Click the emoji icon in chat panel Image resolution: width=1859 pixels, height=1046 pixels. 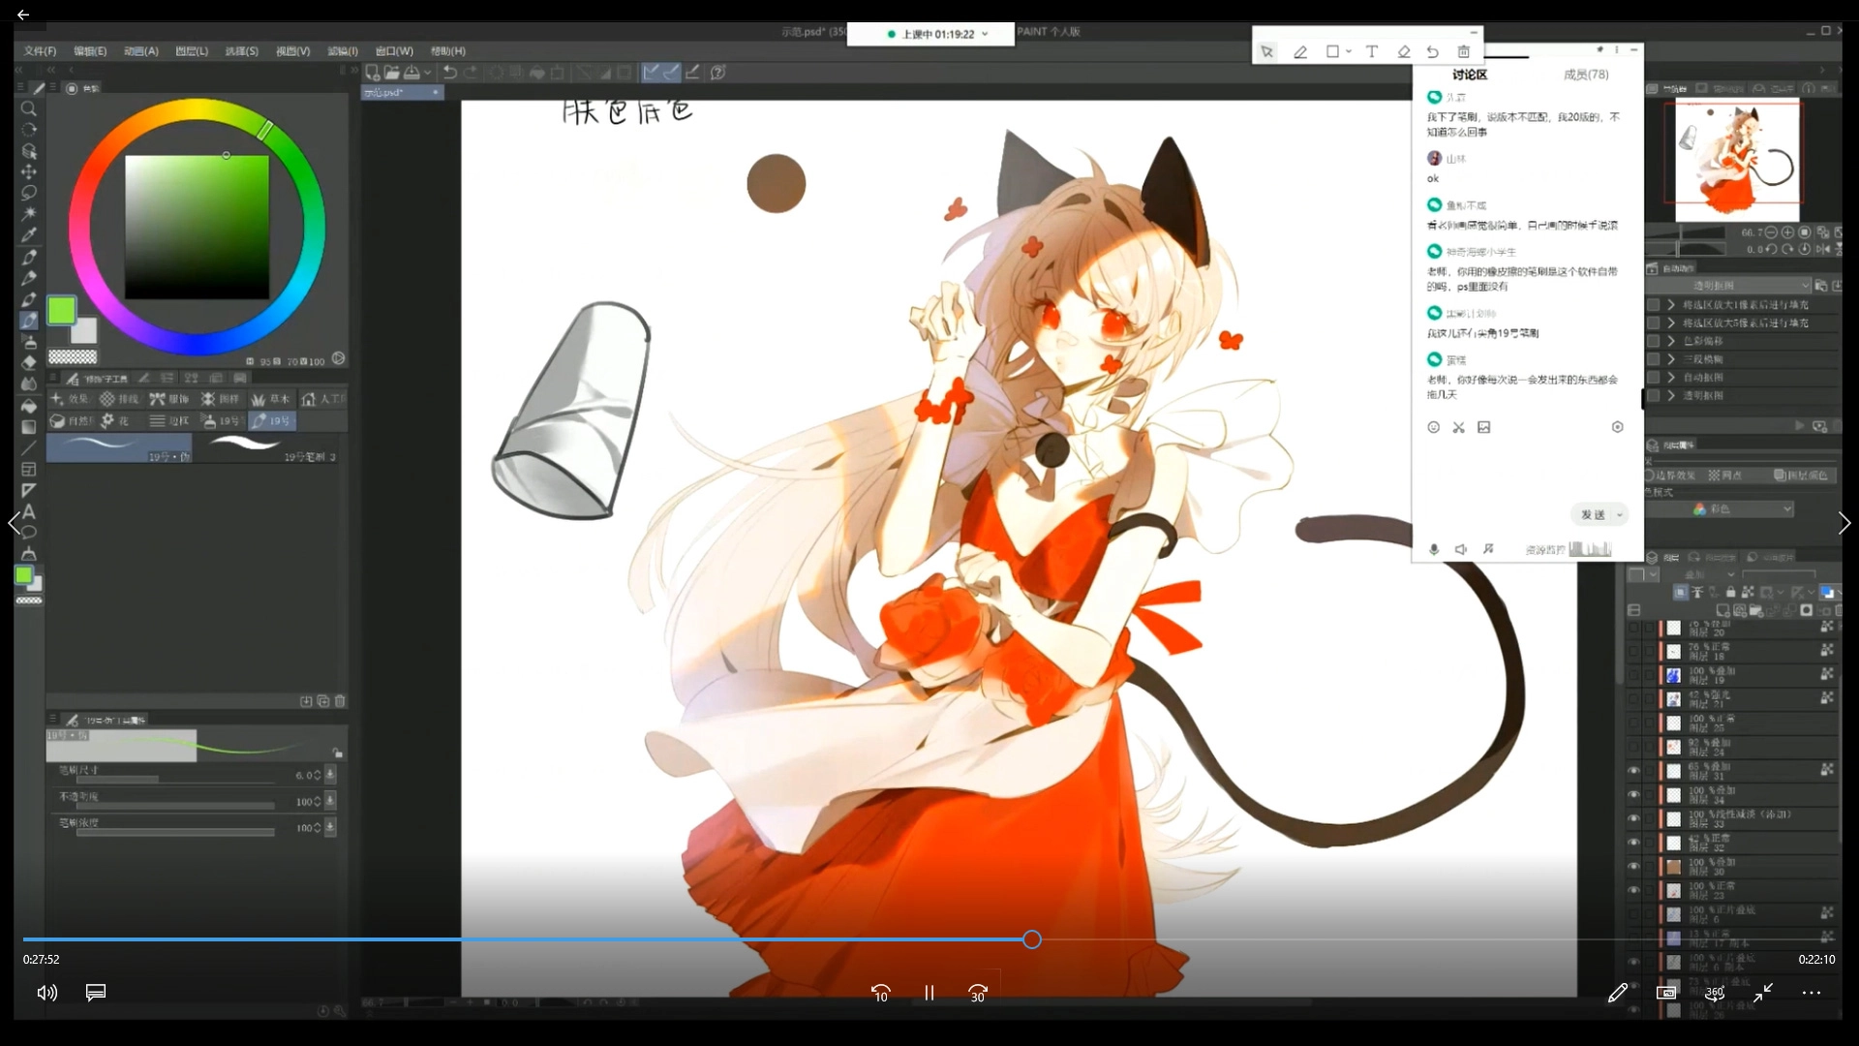[x=1434, y=427]
